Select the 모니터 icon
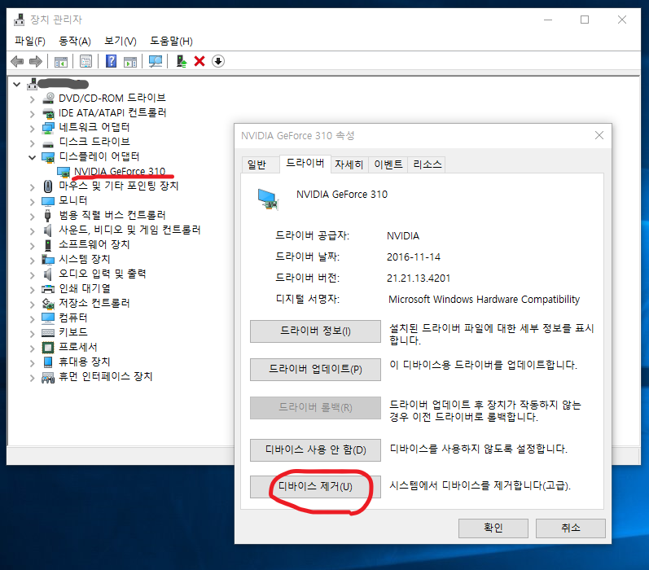 [48, 201]
